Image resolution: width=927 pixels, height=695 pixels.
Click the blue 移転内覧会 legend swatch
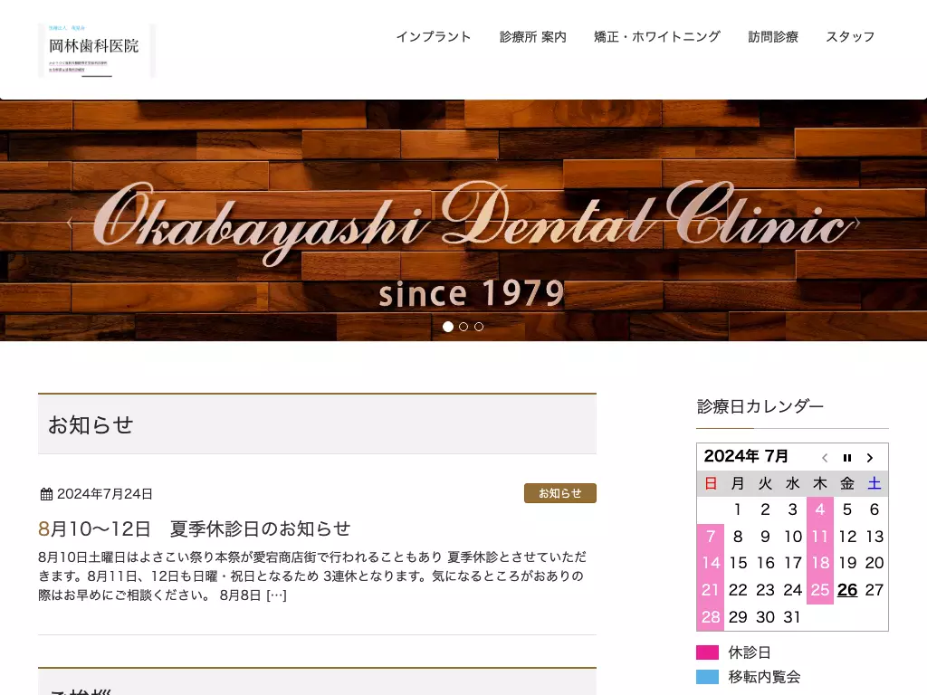click(x=708, y=677)
